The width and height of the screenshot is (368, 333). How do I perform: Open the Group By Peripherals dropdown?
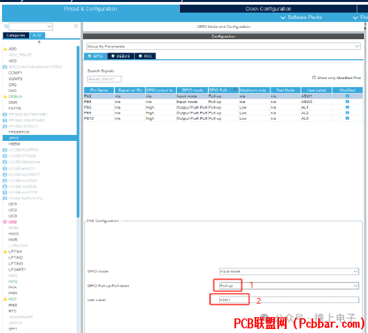[x=223, y=47]
